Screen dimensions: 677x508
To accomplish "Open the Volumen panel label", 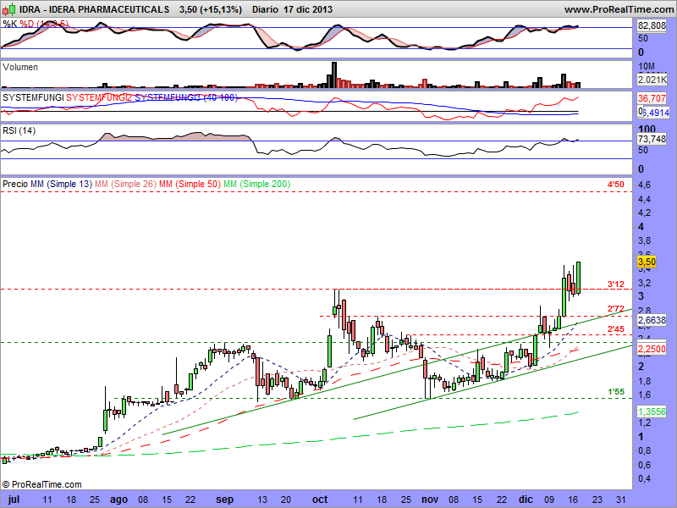I will pos(20,67).
